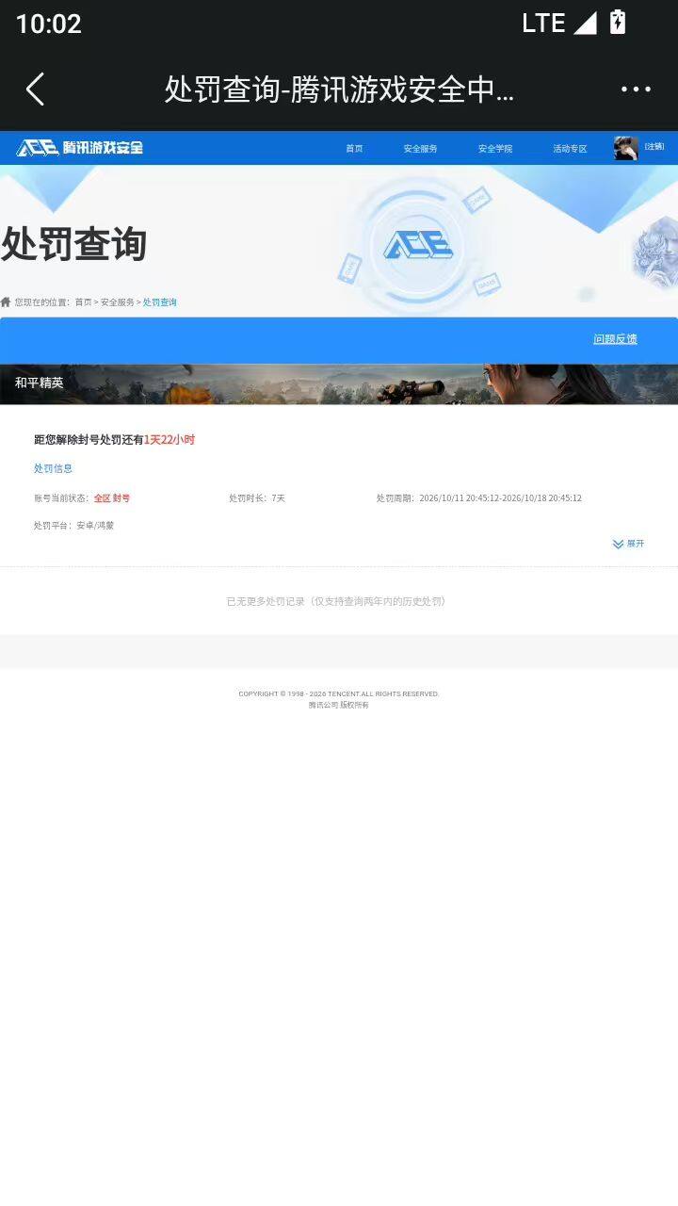
Task: Tap the page title 处罚查询-腾讯游戏安全中 in header
Action: (x=339, y=90)
